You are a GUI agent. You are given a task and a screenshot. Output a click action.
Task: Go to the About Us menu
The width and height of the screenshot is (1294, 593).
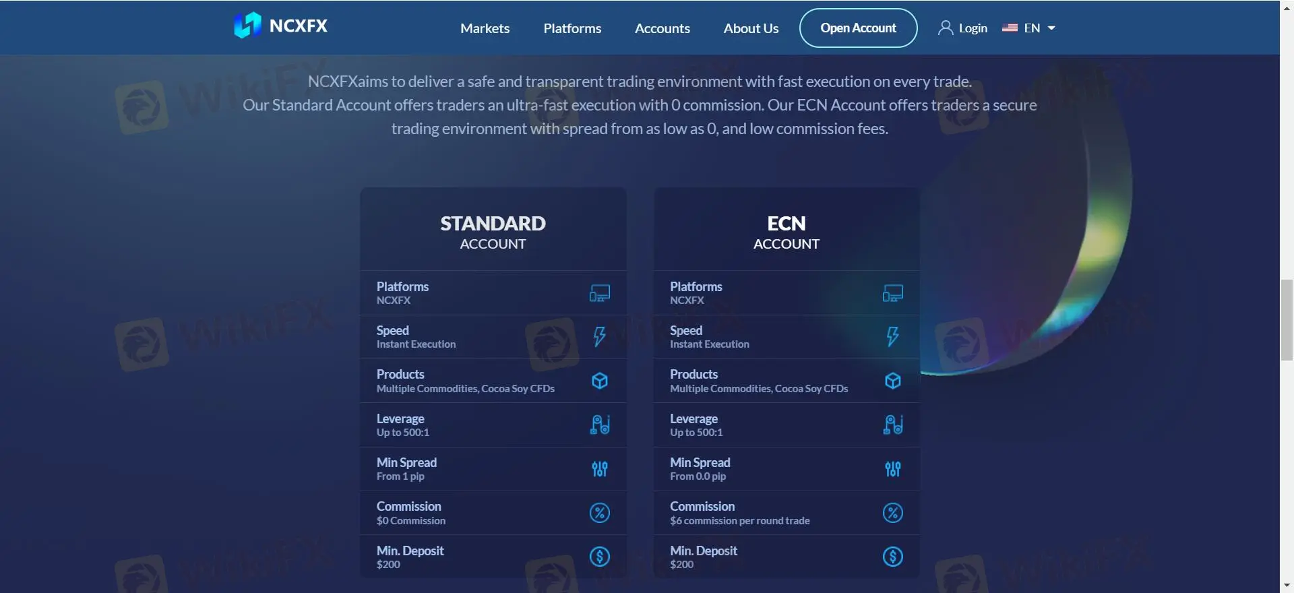(751, 28)
